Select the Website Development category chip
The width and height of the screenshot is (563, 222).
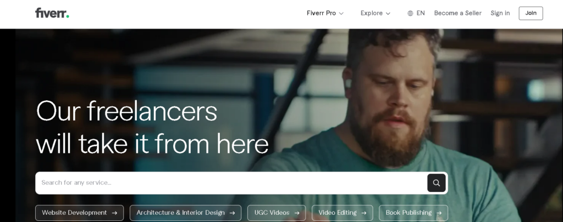pos(79,213)
